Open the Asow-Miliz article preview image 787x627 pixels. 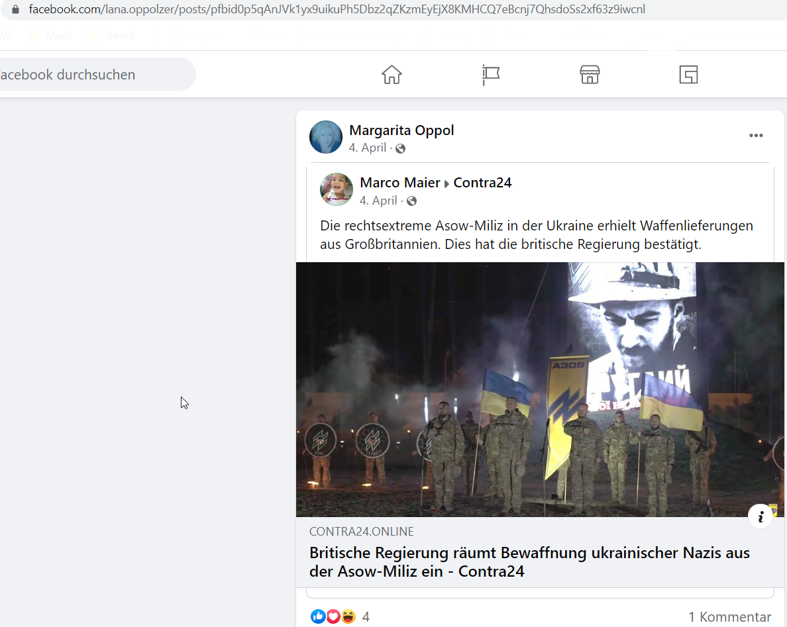(x=540, y=389)
